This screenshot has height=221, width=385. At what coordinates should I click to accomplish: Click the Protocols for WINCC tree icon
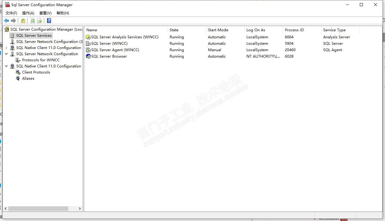point(18,60)
